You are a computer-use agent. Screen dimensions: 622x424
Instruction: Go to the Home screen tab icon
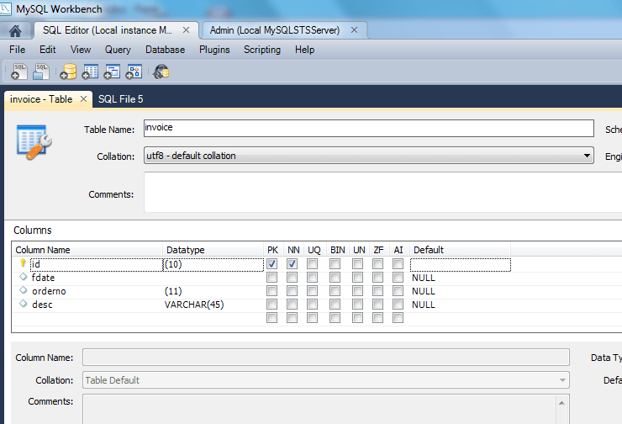click(15, 30)
